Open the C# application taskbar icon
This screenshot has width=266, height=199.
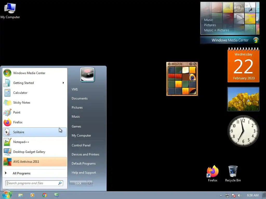tap(56, 195)
